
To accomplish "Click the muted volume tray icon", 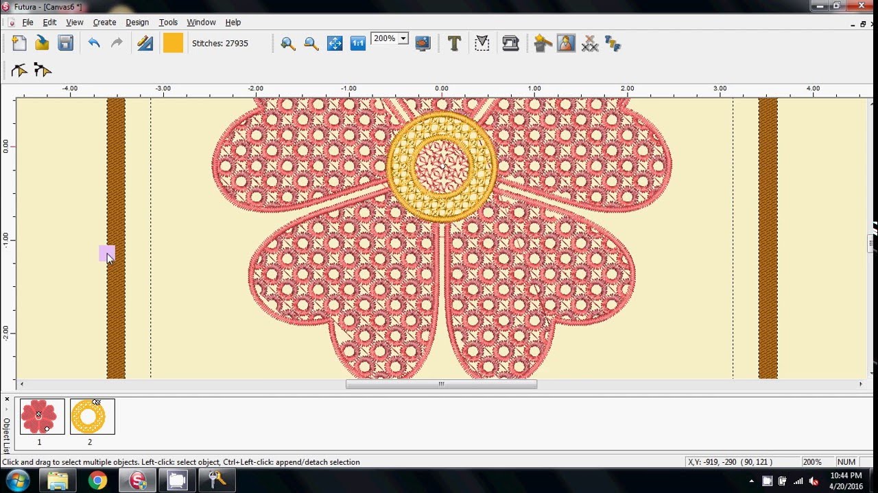I will (x=814, y=481).
